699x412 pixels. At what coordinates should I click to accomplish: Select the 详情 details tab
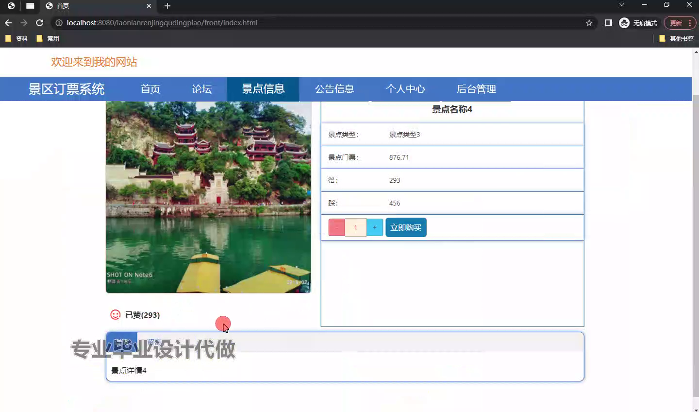(x=122, y=342)
